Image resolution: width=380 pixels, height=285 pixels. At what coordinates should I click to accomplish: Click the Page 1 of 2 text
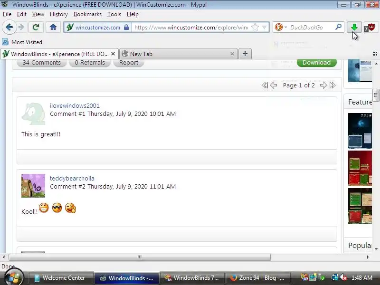(299, 85)
